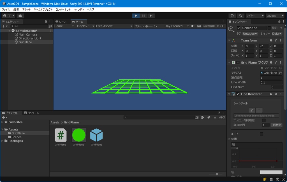Screen dimensions: 287x182
Task: Disable the Grid Plane script checkbox
Action: point(238,62)
